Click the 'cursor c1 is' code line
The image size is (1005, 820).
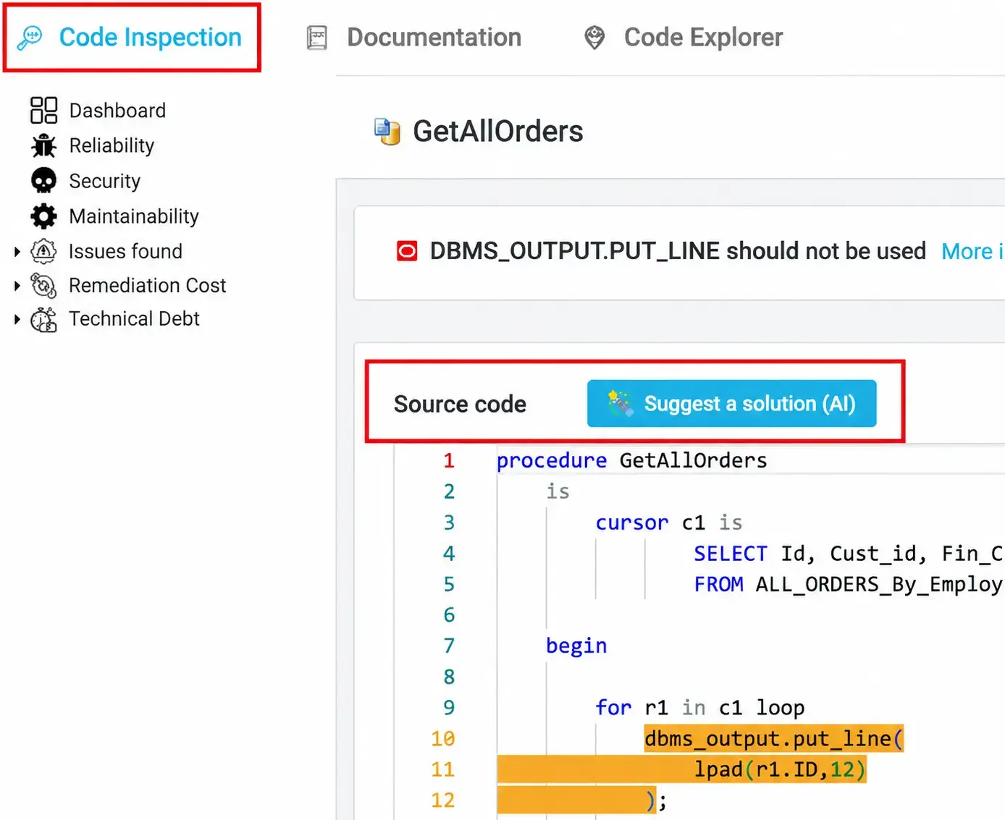(668, 523)
